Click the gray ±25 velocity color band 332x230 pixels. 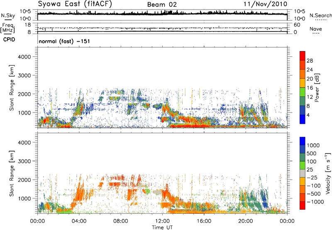click(303, 173)
